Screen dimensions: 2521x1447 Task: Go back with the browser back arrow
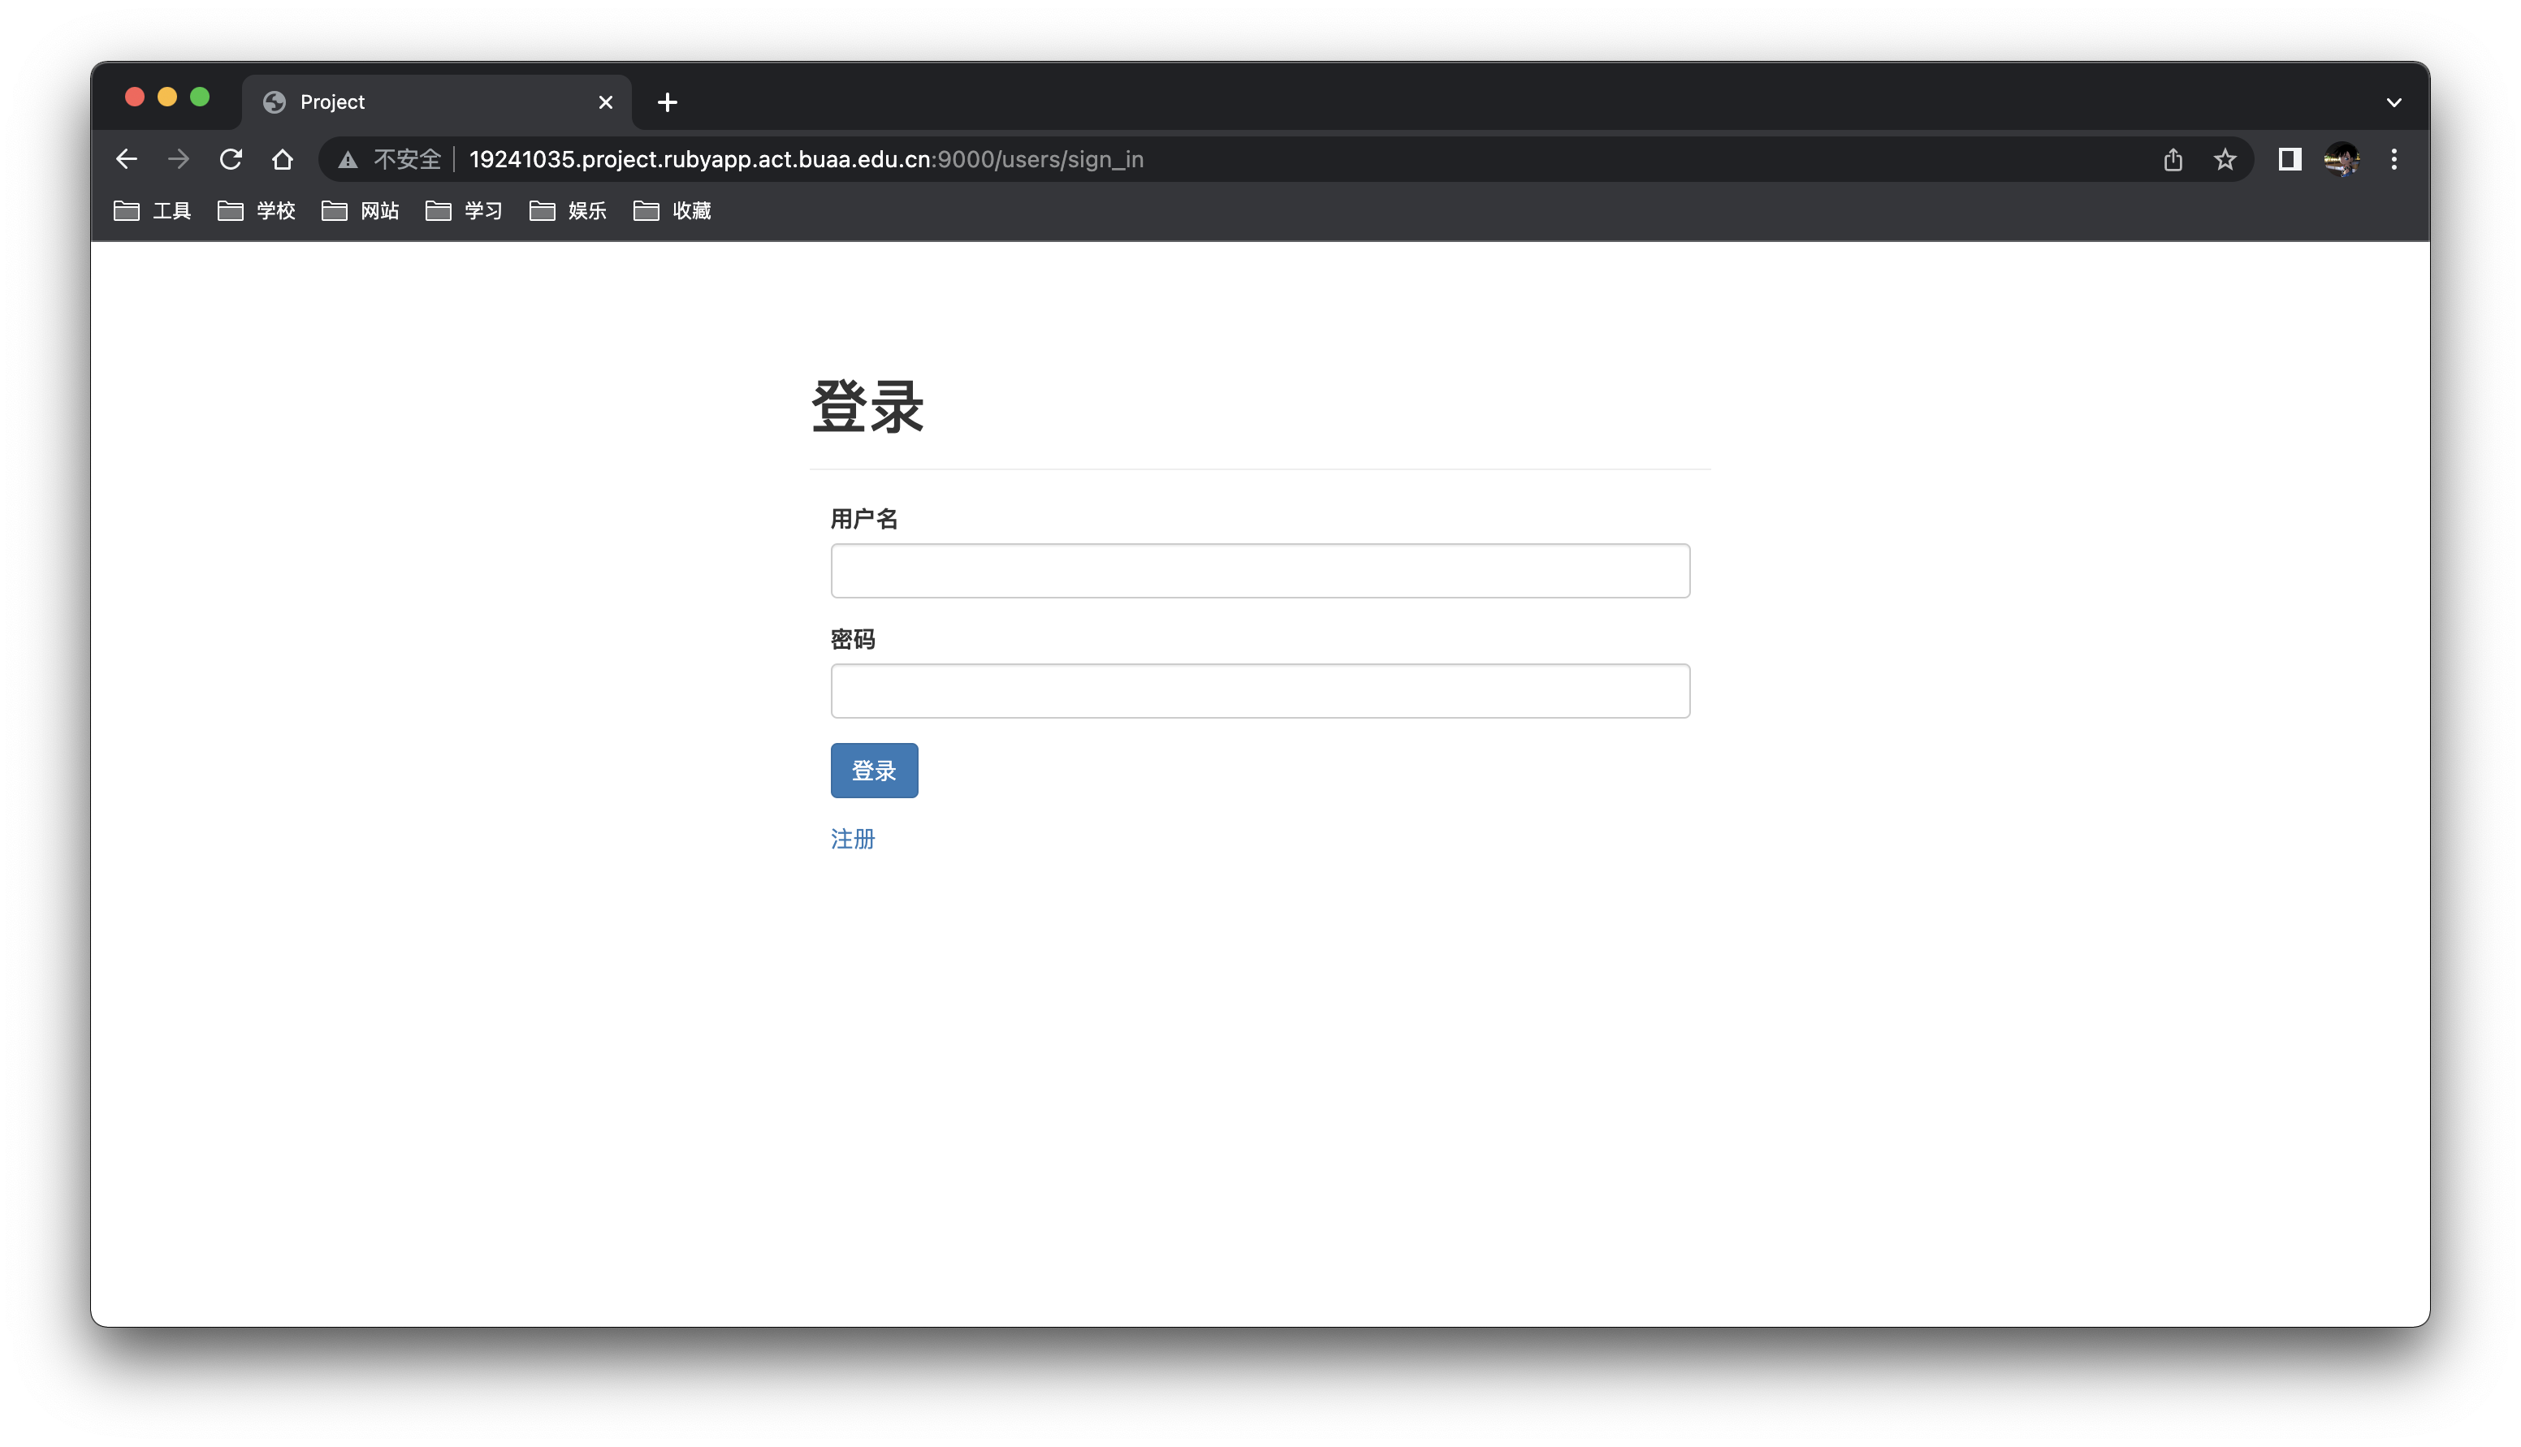(126, 159)
